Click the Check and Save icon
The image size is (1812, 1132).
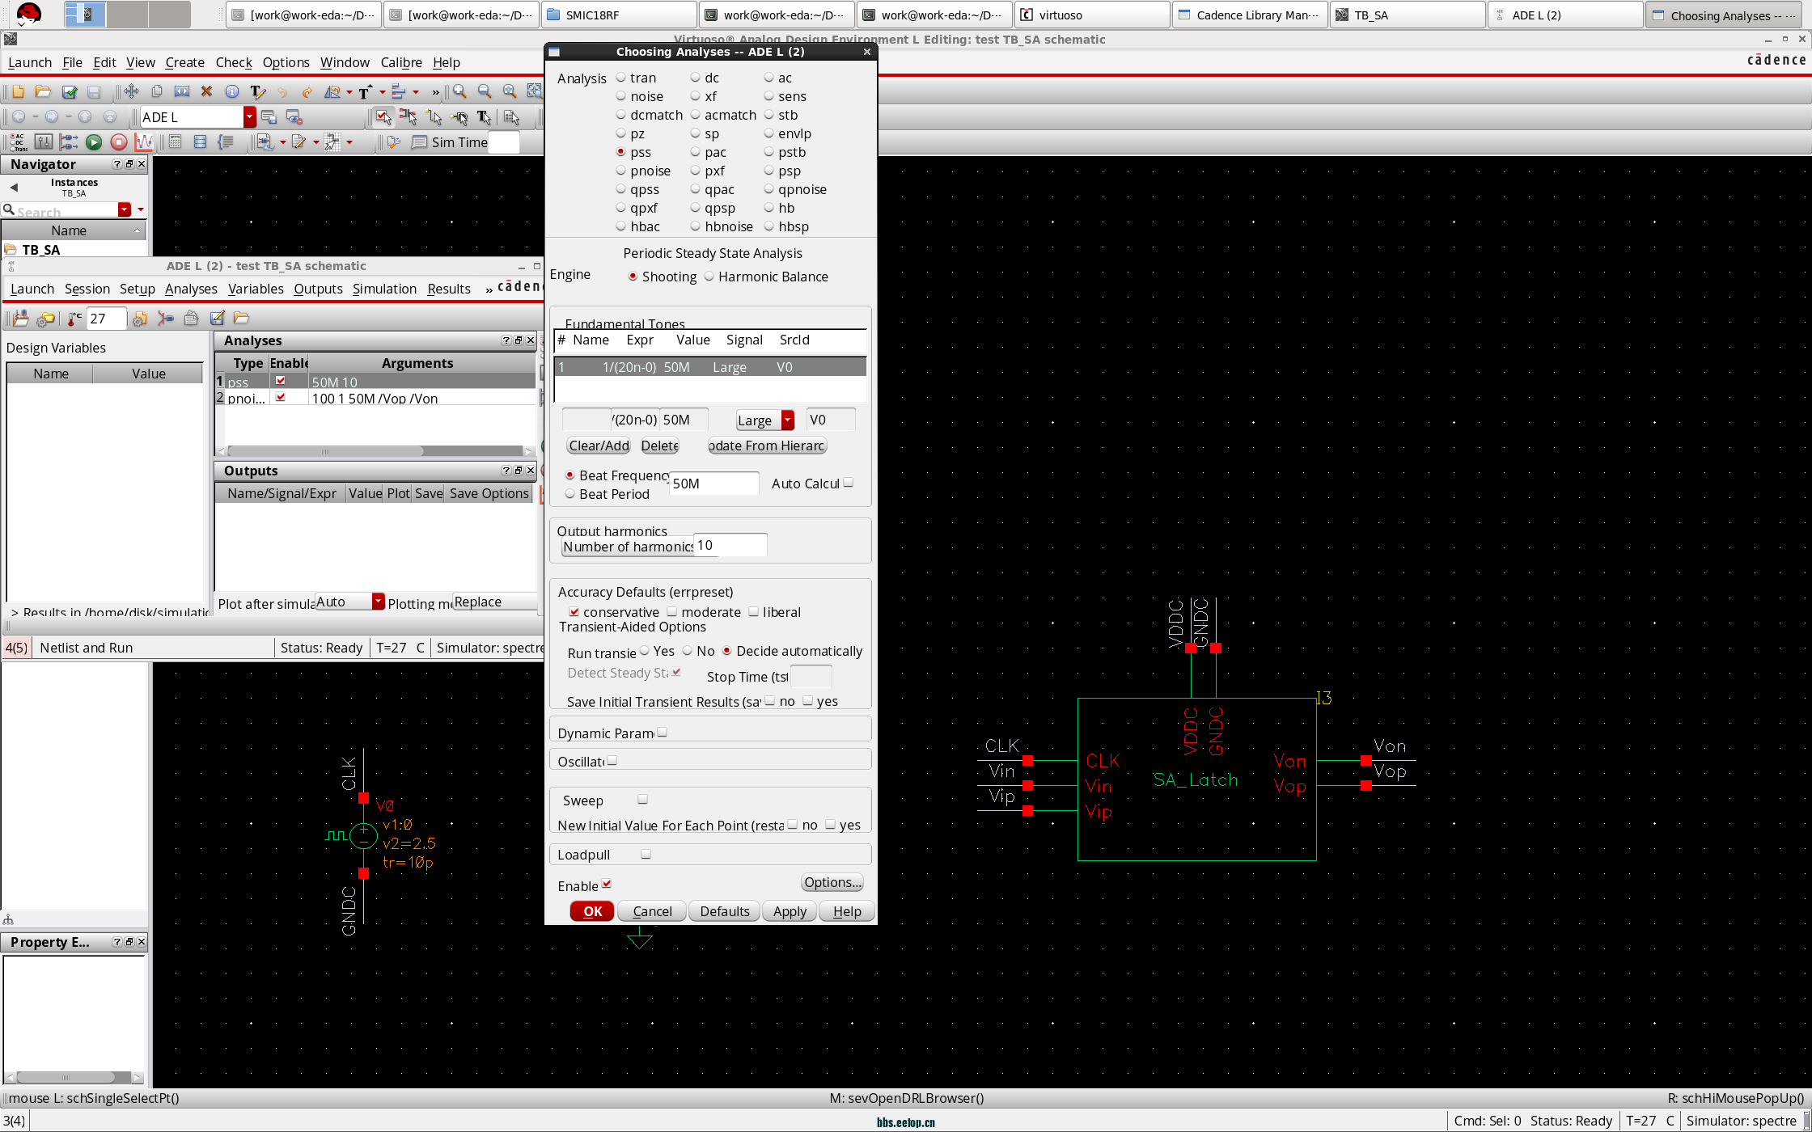pyautogui.click(x=69, y=91)
